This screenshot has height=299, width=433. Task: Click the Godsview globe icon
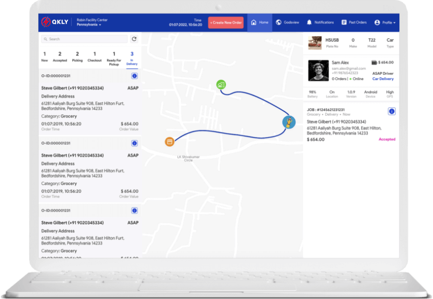coord(278,22)
